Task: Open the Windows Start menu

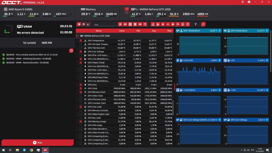Action: pos(3,150)
